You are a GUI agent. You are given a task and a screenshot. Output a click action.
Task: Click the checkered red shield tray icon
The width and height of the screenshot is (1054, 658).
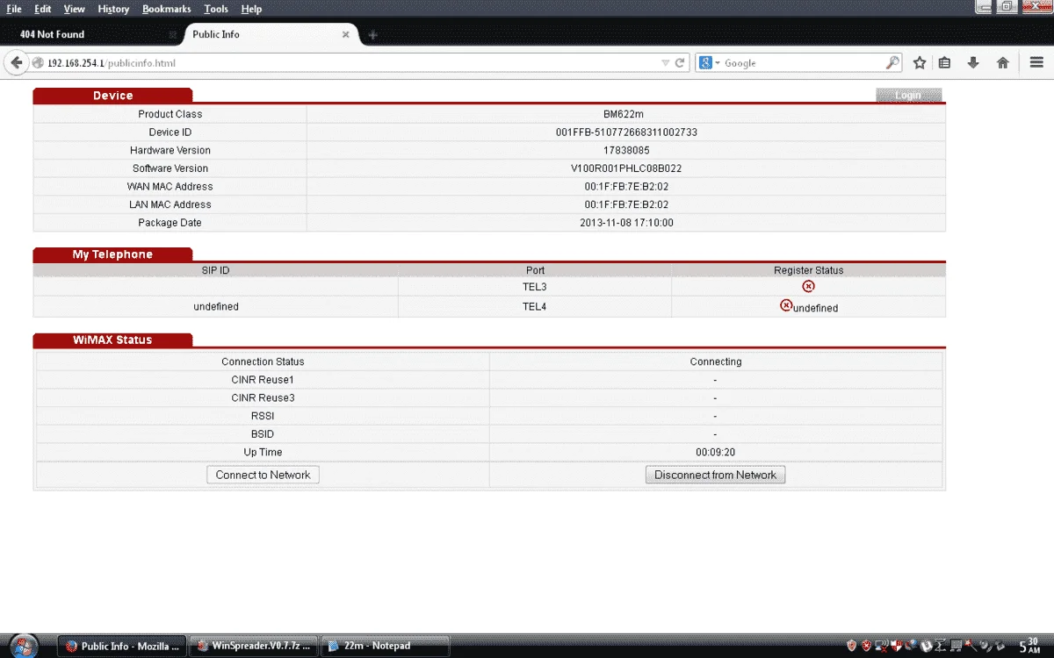click(897, 647)
